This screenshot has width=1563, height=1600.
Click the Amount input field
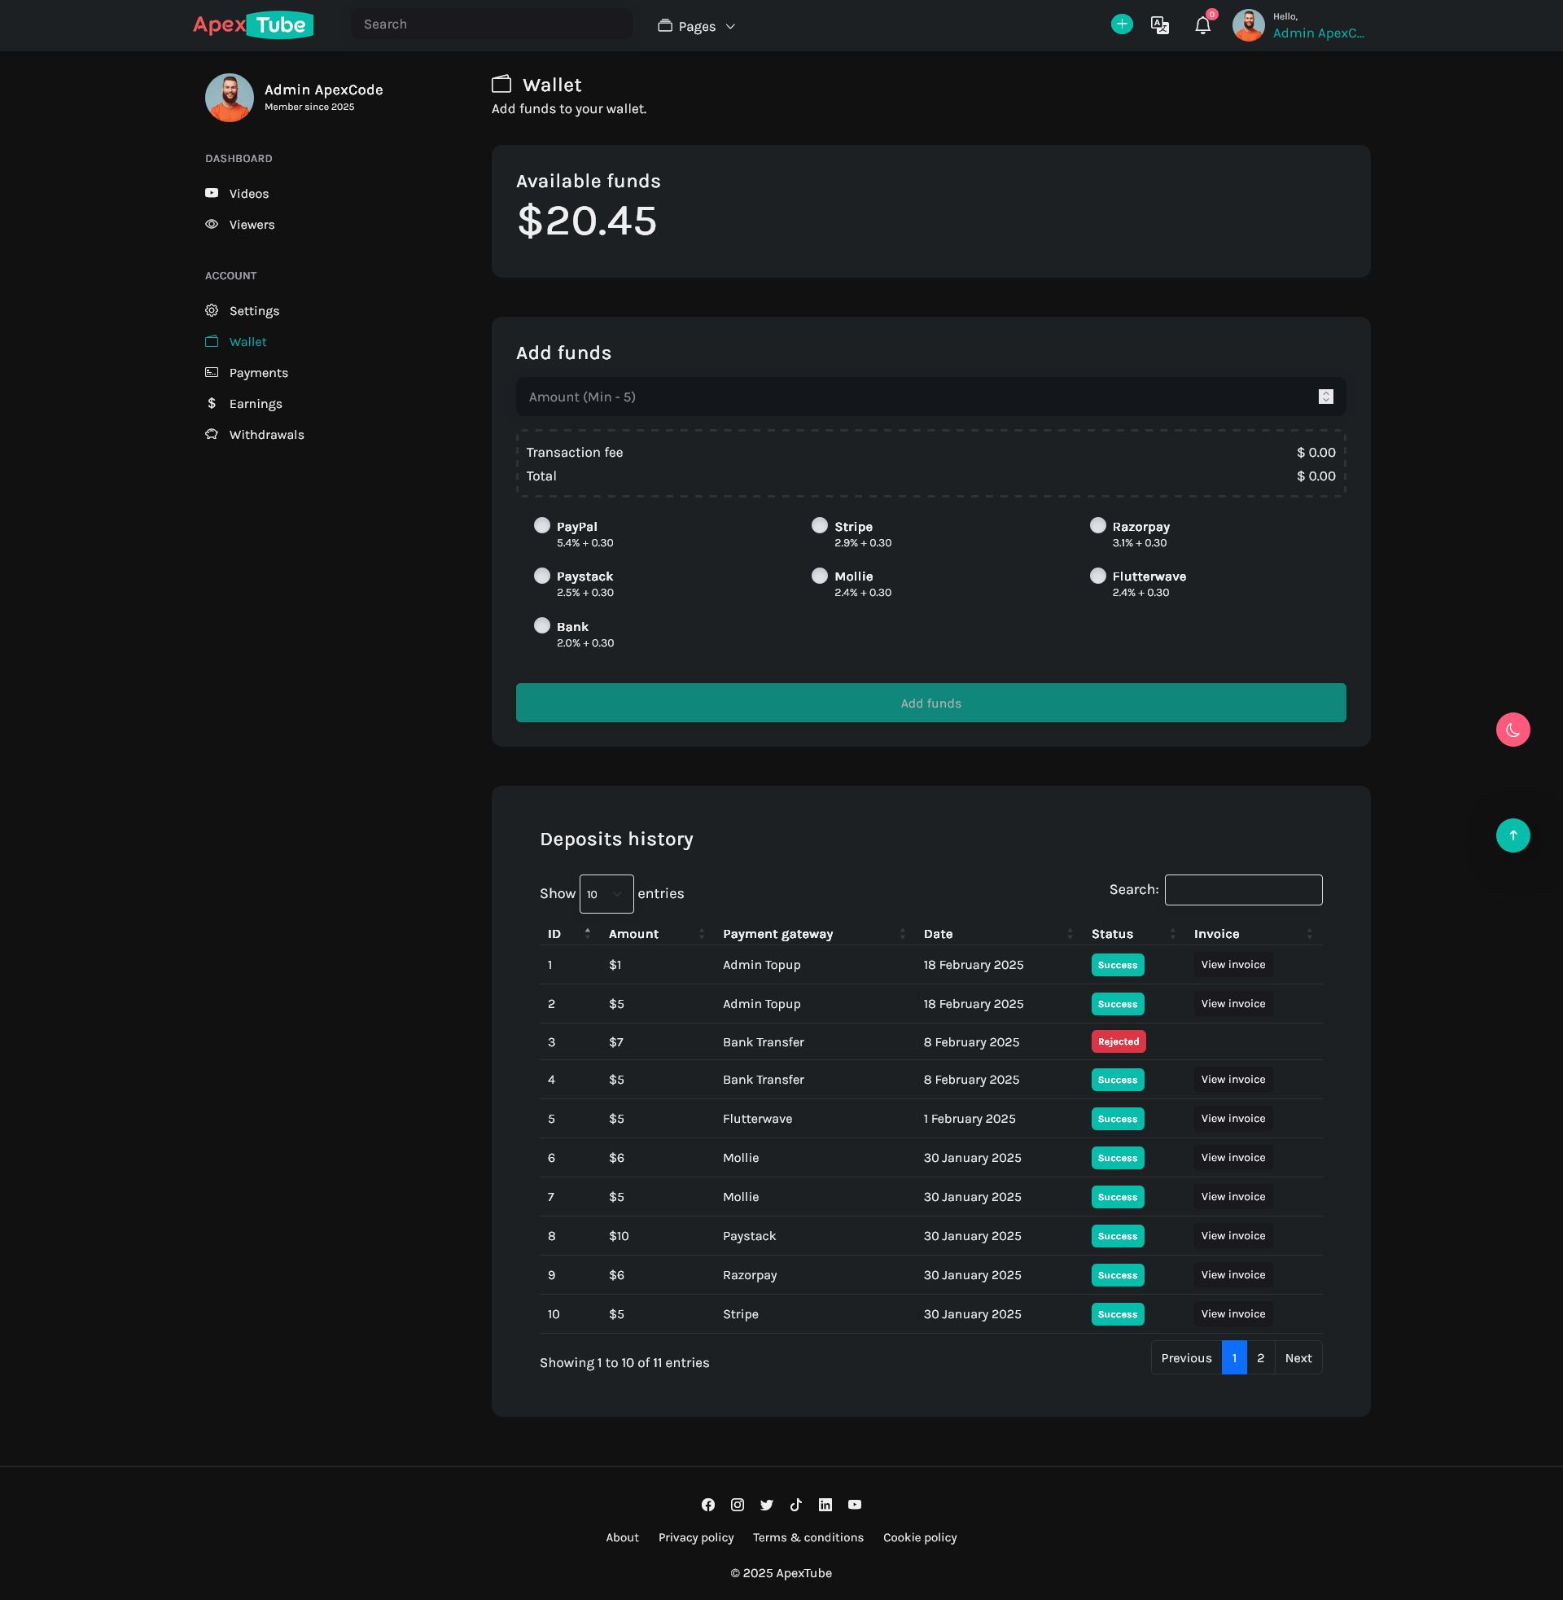[930, 397]
